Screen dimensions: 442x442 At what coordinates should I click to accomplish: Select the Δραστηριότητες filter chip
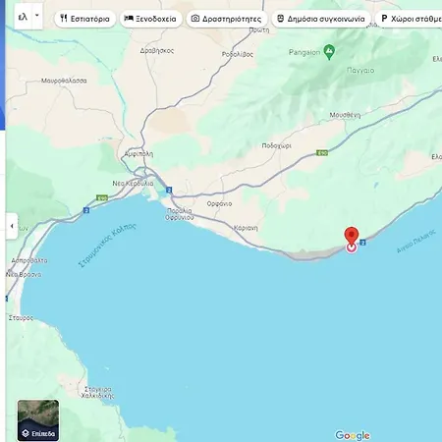tap(227, 19)
